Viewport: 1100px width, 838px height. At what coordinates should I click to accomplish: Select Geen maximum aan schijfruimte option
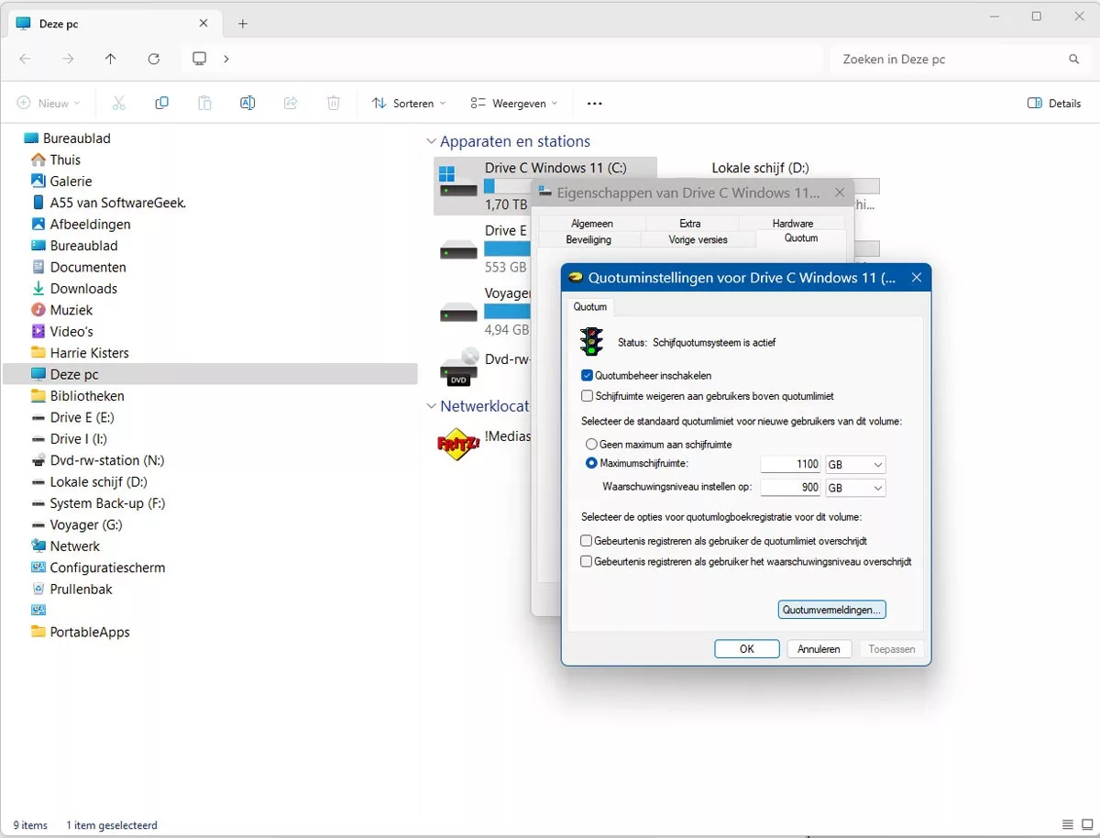point(591,444)
